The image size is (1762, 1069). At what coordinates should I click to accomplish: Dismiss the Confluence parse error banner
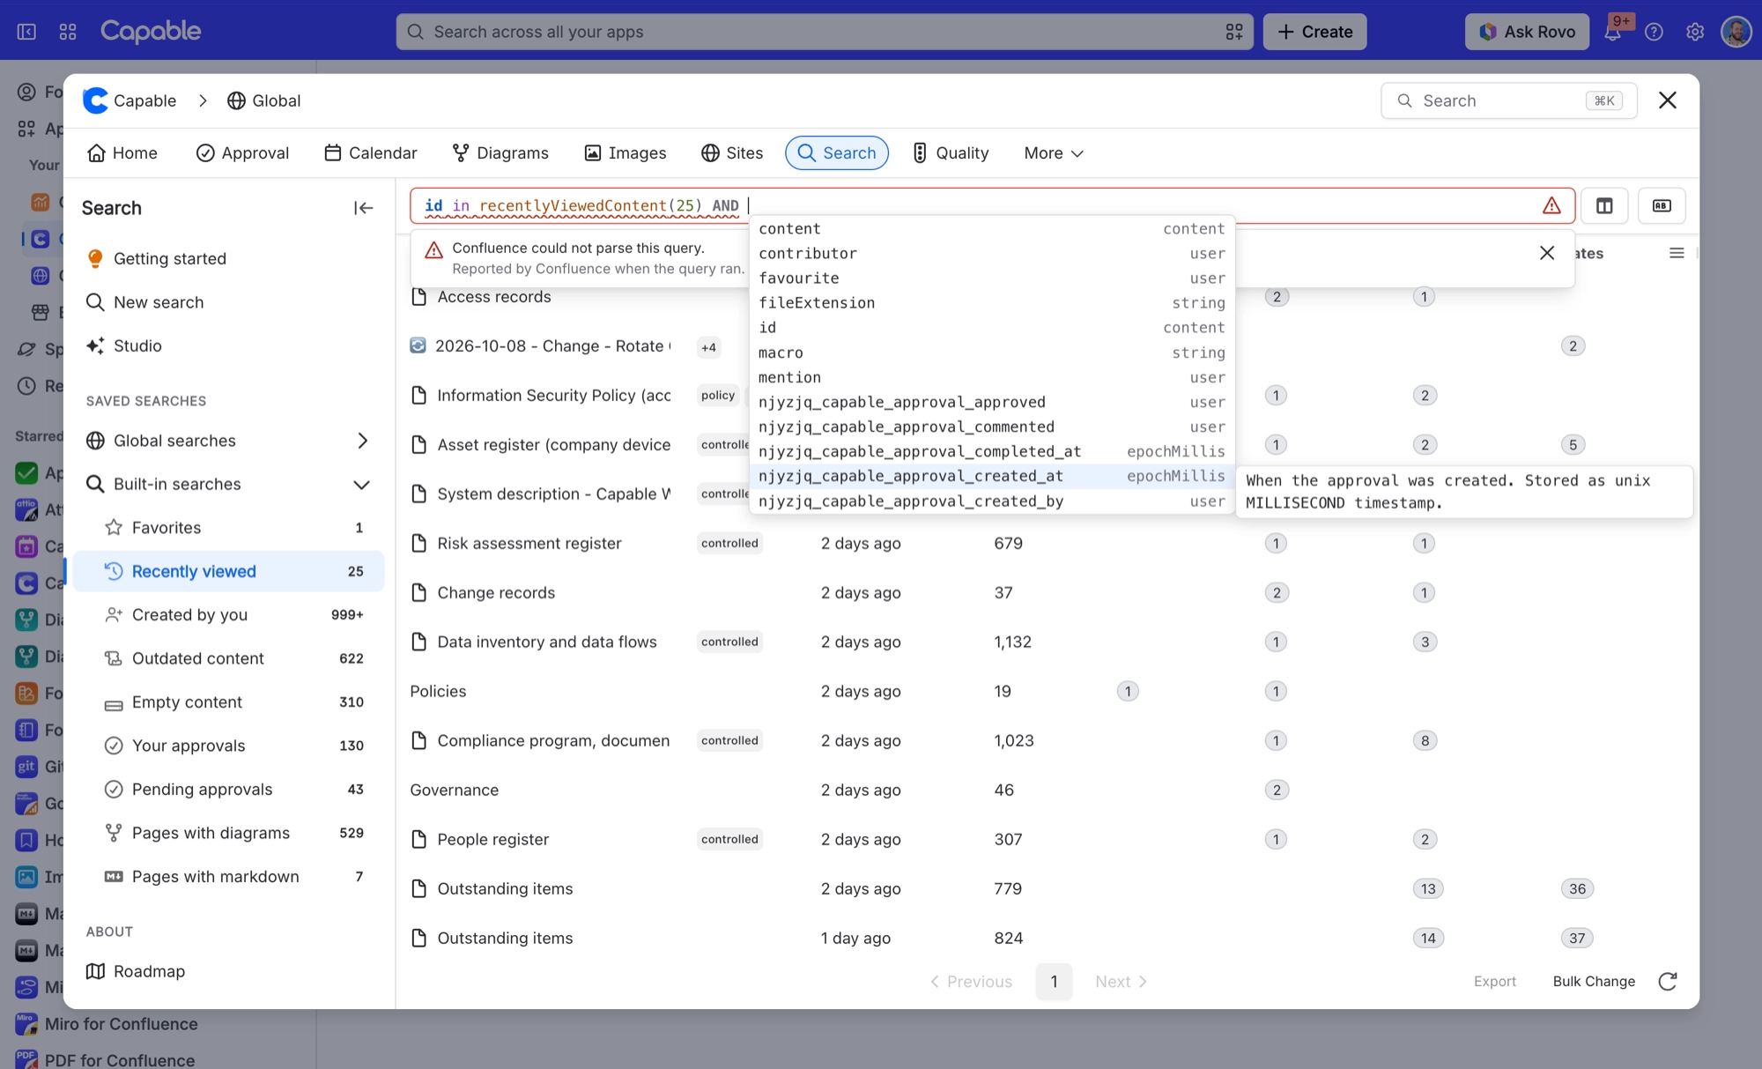[1547, 253]
